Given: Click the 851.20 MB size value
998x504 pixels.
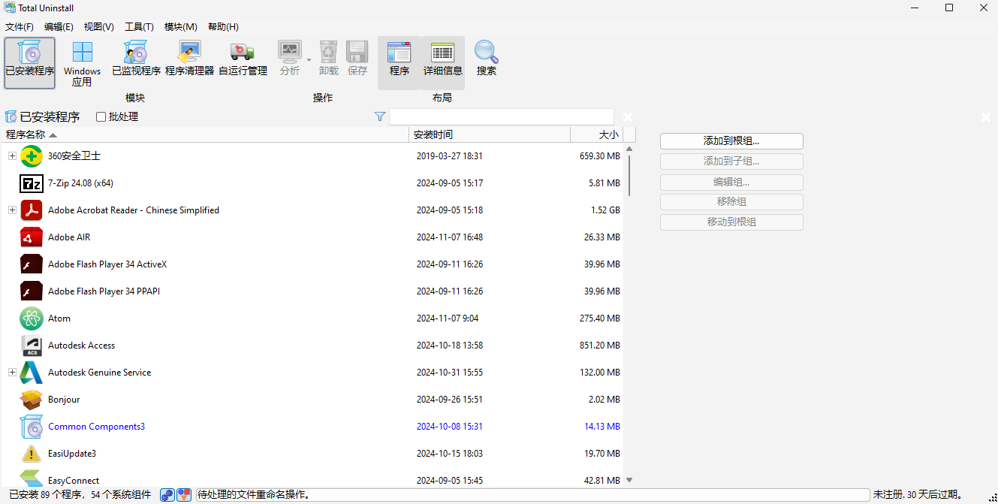Looking at the screenshot, I should click(x=600, y=346).
